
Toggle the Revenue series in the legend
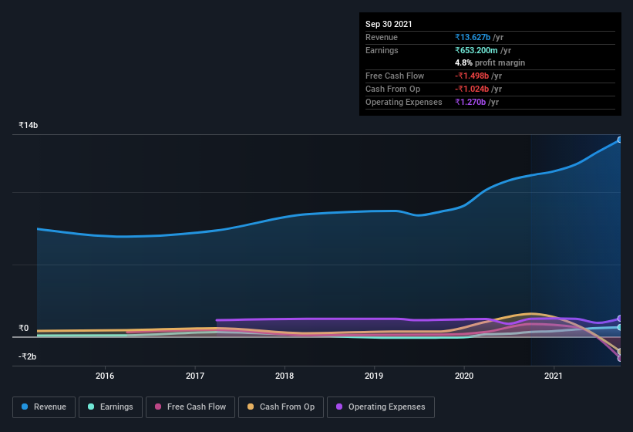pyautogui.click(x=44, y=407)
